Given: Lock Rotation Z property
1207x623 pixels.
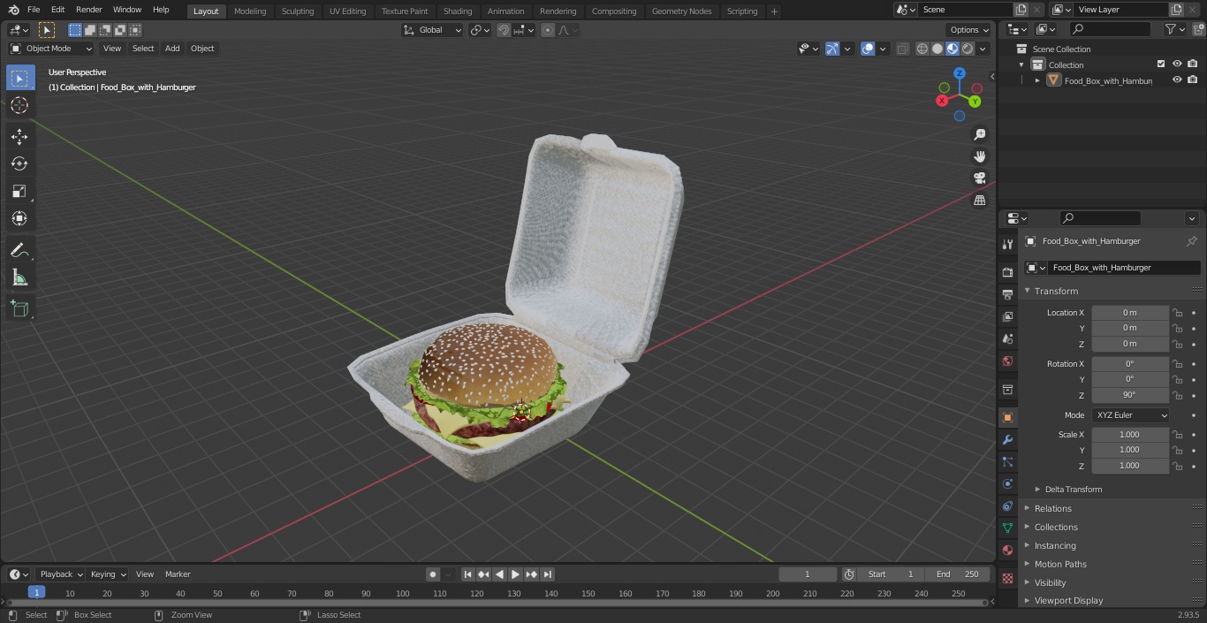Looking at the screenshot, I should click(1178, 395).
